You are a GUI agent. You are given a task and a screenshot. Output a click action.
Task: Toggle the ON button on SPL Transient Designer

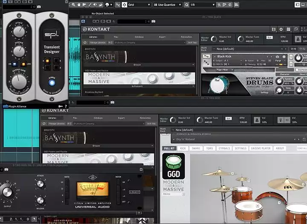point(14,64)
